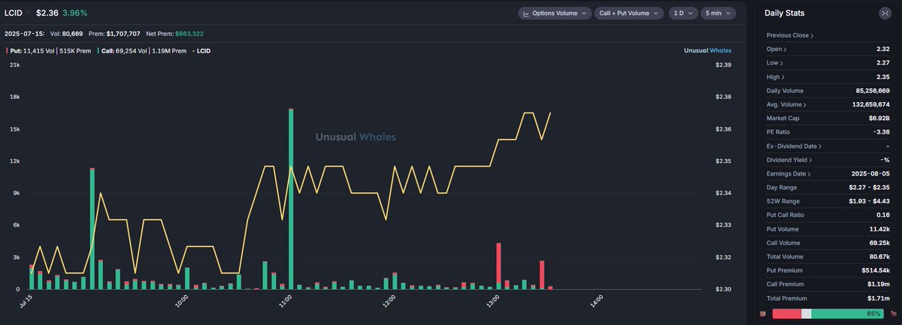Click the red bearish sentiment bar segment
The image size is (902, 325).
click(x=787, y=314)
